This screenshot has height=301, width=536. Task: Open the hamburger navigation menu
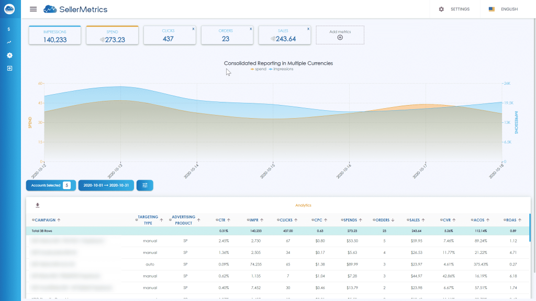(33, 9)
